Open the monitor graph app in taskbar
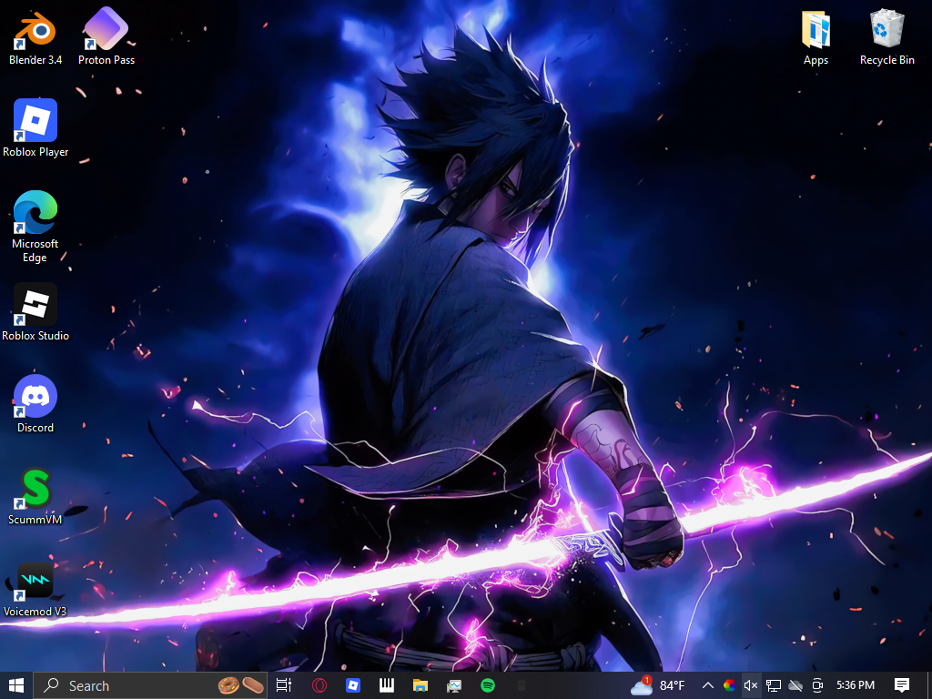This screenshot has width=932, height=699. 454,685
